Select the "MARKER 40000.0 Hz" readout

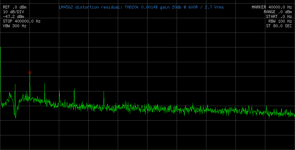click(272, 7)
